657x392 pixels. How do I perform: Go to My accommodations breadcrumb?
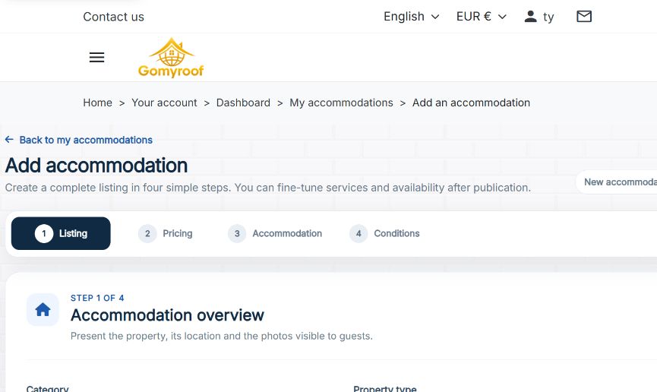341,103
